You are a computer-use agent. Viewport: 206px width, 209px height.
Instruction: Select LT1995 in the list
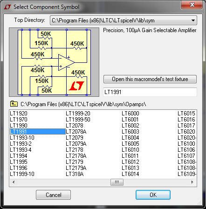pyautogui.click(x=19, y=162)
